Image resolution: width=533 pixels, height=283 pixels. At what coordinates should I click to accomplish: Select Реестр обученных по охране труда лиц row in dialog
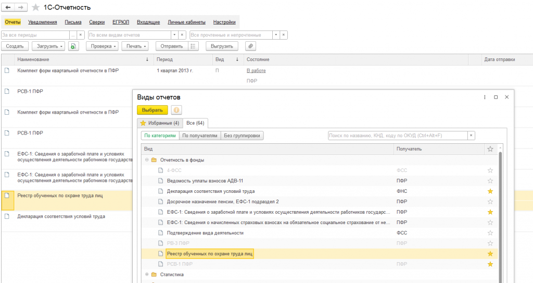320,254
